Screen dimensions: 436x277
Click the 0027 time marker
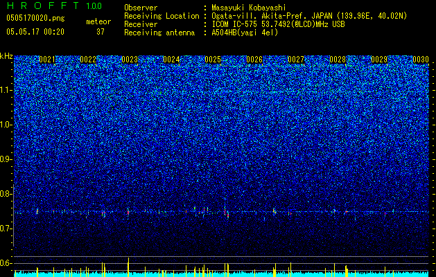[296, 60]
